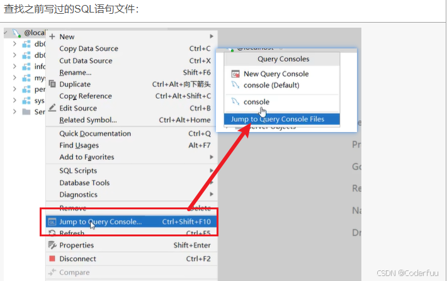
Task: Click the Edit Source pencil icon
Action: tap(52, 107)
